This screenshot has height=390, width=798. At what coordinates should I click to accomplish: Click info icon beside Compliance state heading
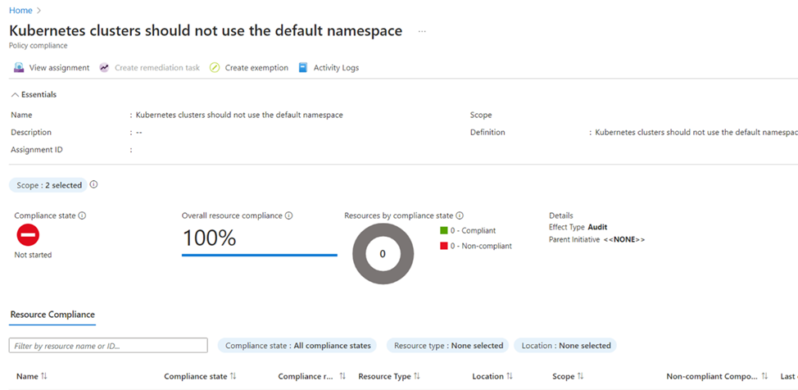(x=82, y=215)
